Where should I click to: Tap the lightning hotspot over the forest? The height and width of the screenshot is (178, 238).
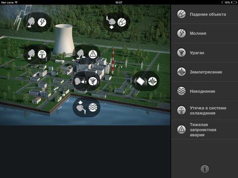click(x=37, y=22)
